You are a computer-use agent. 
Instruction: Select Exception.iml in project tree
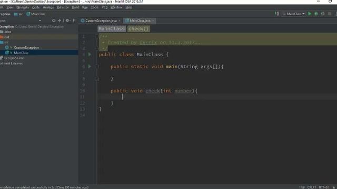point(39,58)
